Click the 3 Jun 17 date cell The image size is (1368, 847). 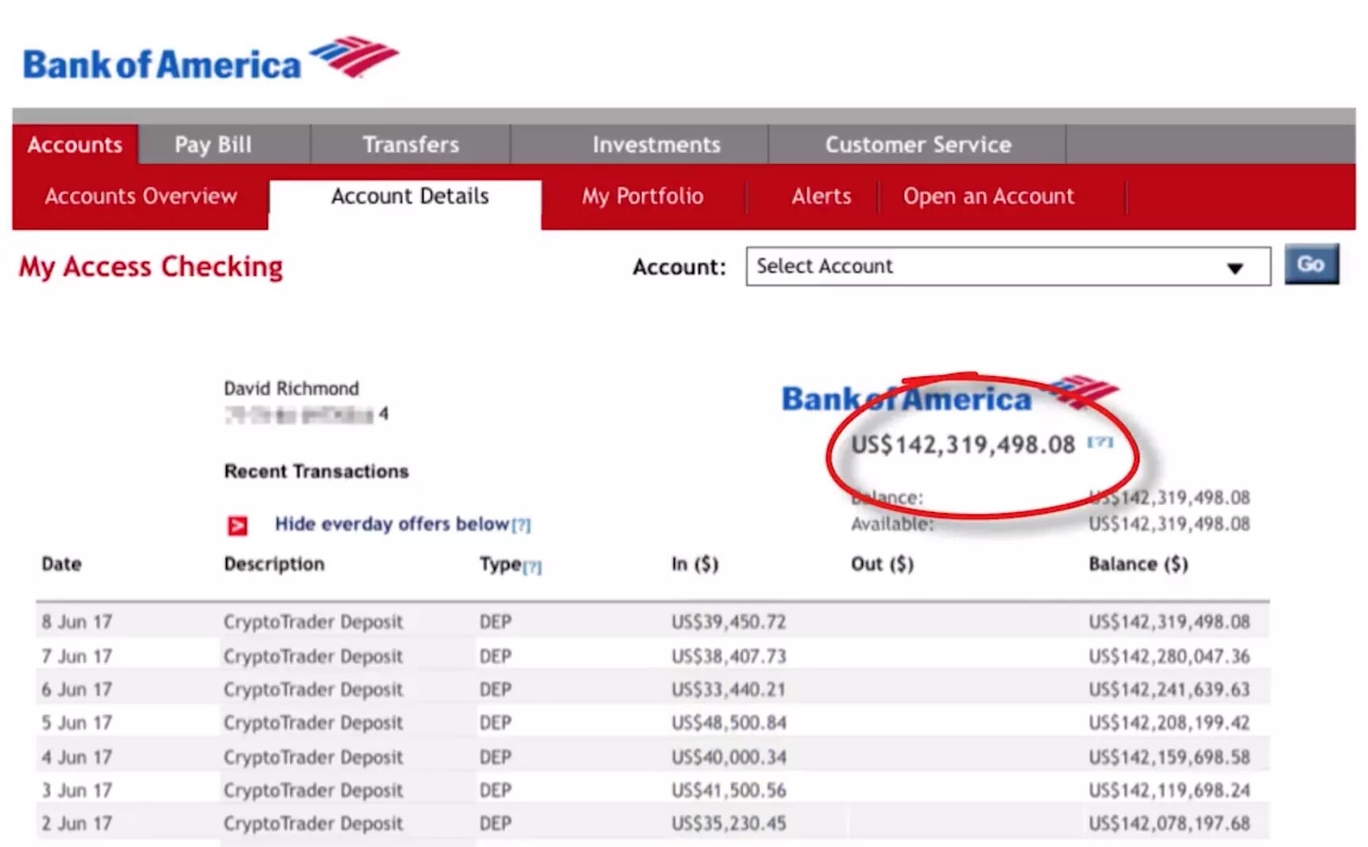(x=76, y=791)
